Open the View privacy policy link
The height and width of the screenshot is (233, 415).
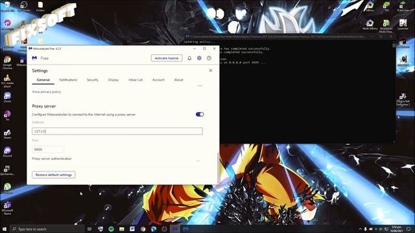click(46, 92)
